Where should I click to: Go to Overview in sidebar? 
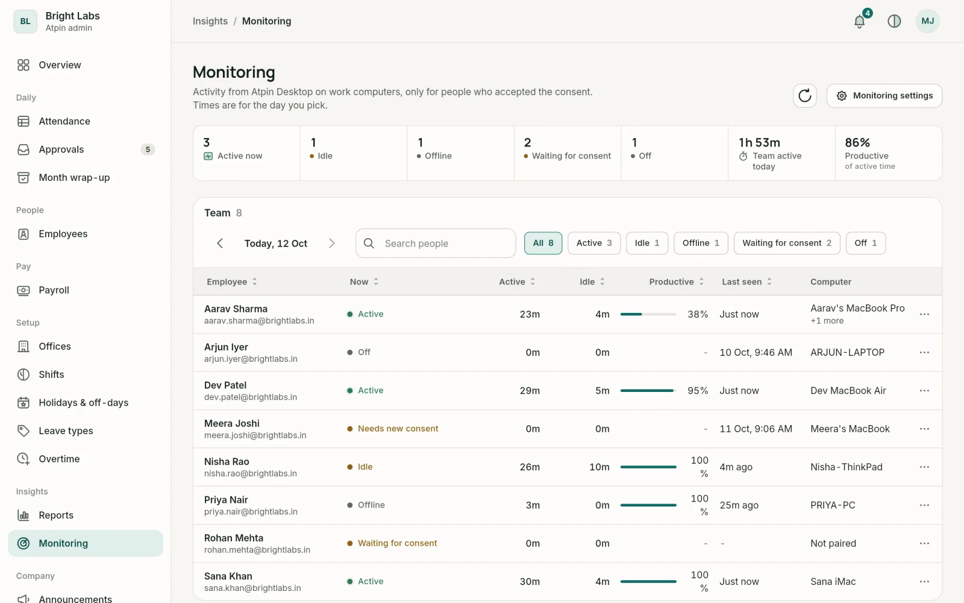click(x=86, y=65)
